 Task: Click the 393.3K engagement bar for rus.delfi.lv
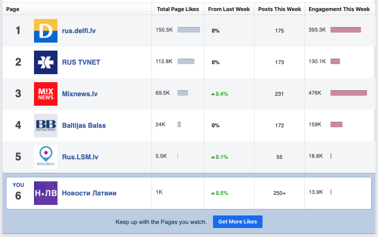click(x=345, y=30)
